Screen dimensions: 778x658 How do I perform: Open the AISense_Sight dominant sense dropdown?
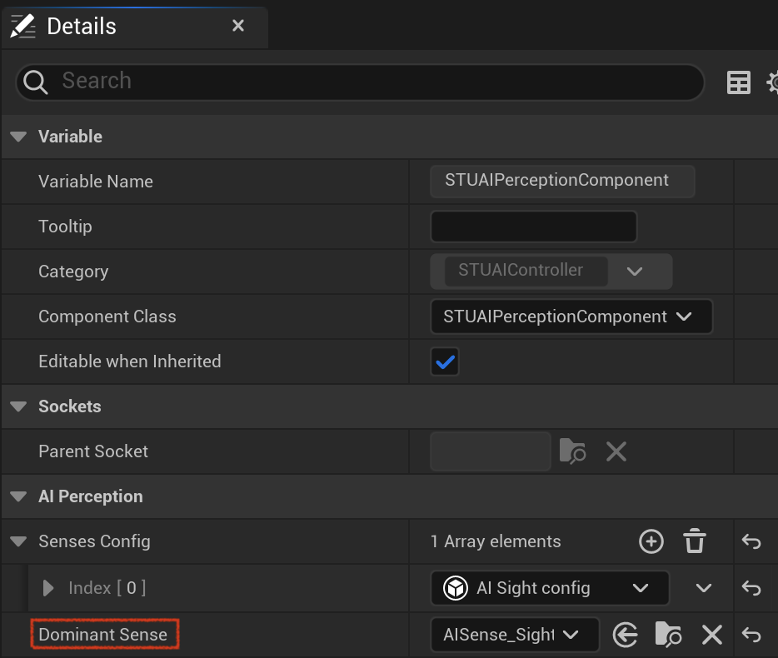click(515, 635)
